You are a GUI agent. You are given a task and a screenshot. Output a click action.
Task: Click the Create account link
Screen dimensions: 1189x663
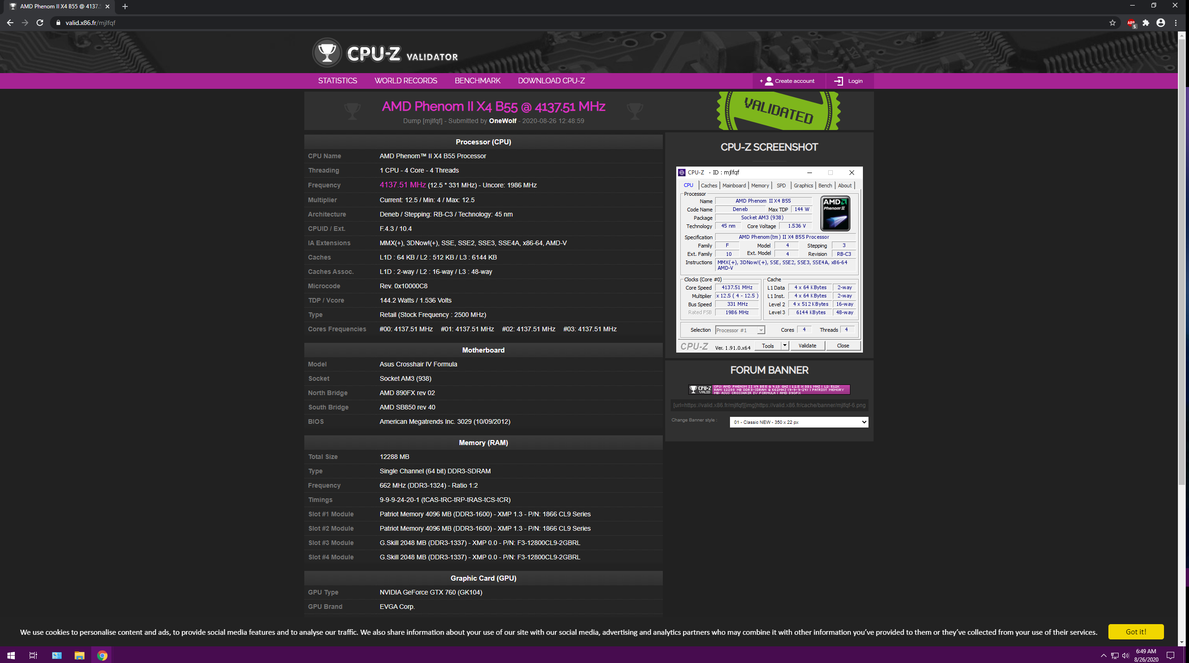tap(794, 81)
